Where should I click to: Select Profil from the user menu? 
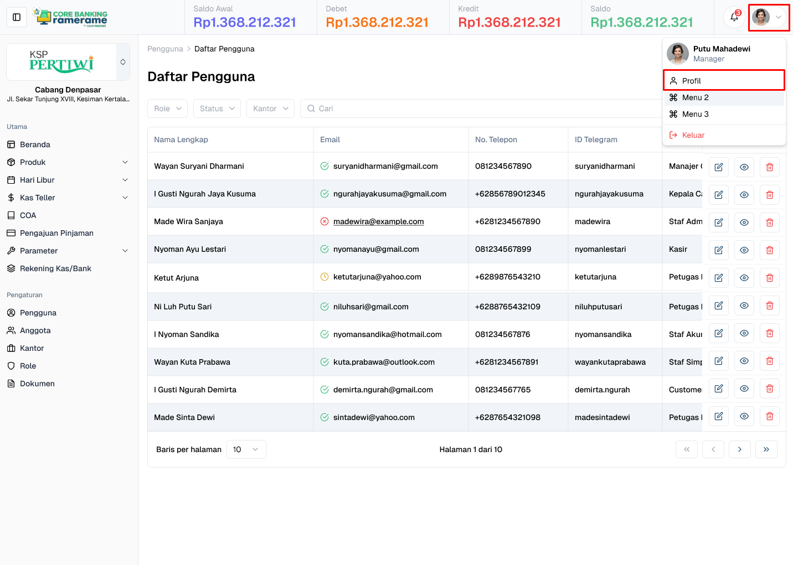tap(723, 81)
